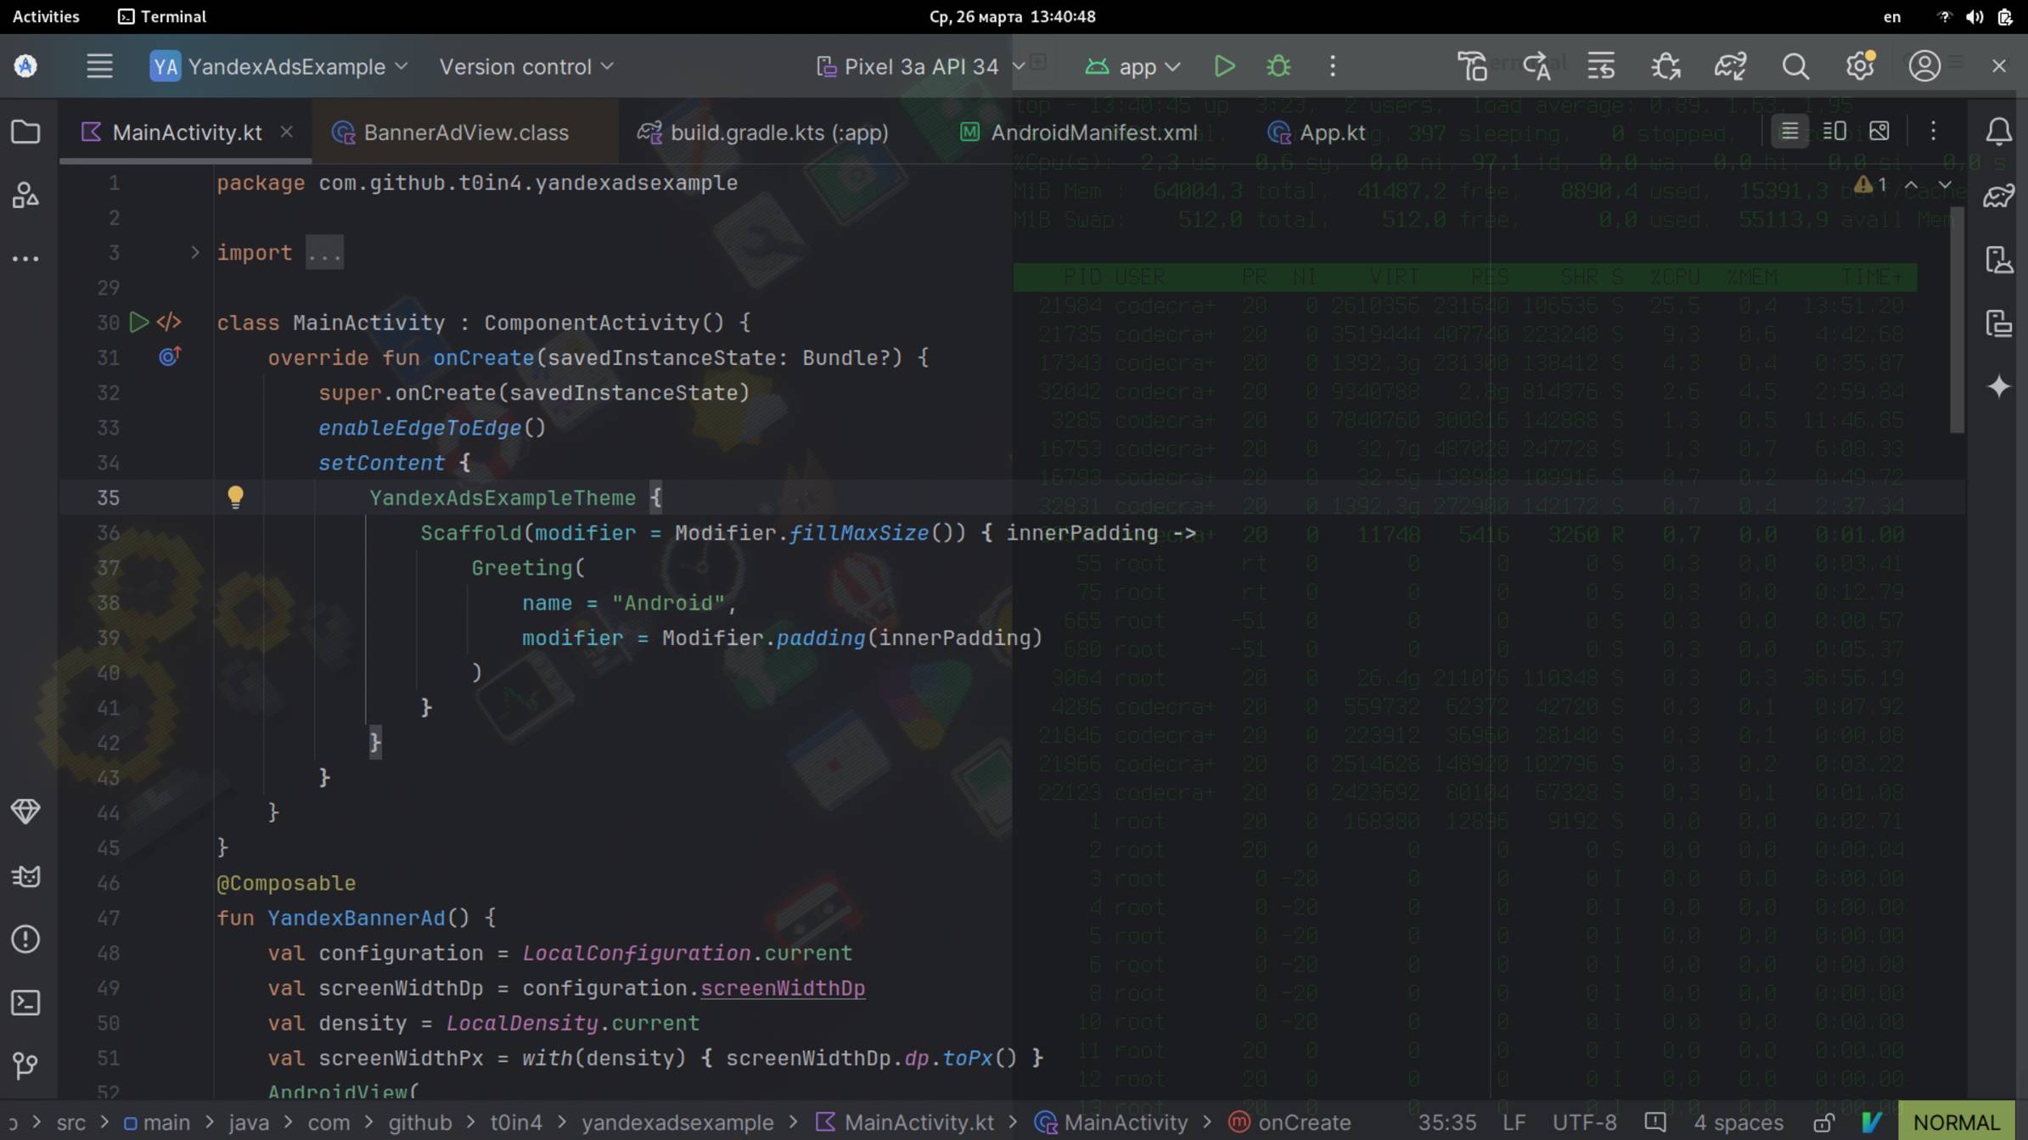Switch to MainActivity.kt tab

[x=187, y=132]
